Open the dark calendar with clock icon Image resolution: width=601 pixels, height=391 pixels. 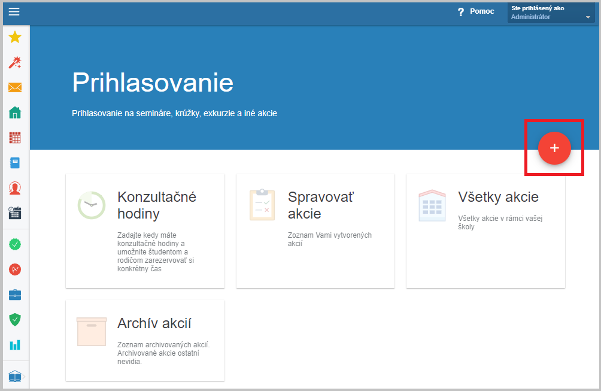[15, 213]
